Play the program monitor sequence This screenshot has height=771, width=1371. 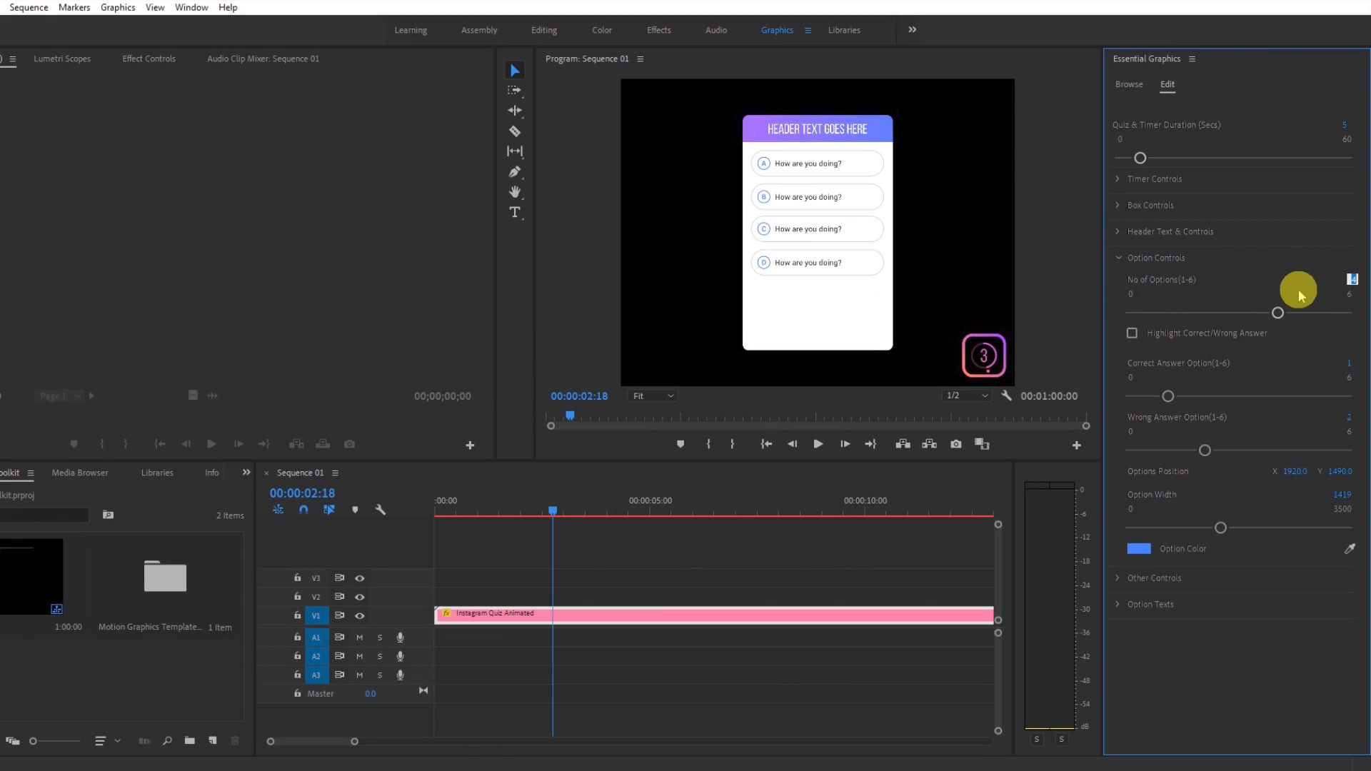818,444
